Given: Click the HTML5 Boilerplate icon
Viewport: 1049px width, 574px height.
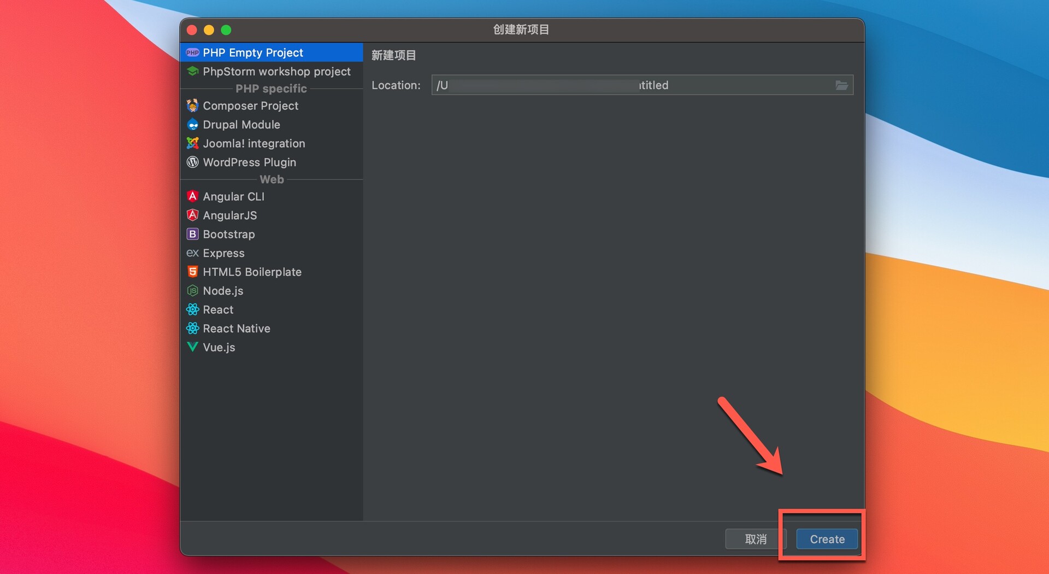Looking at the screenshot, I should pyautogui.click(x=192, y=272).
